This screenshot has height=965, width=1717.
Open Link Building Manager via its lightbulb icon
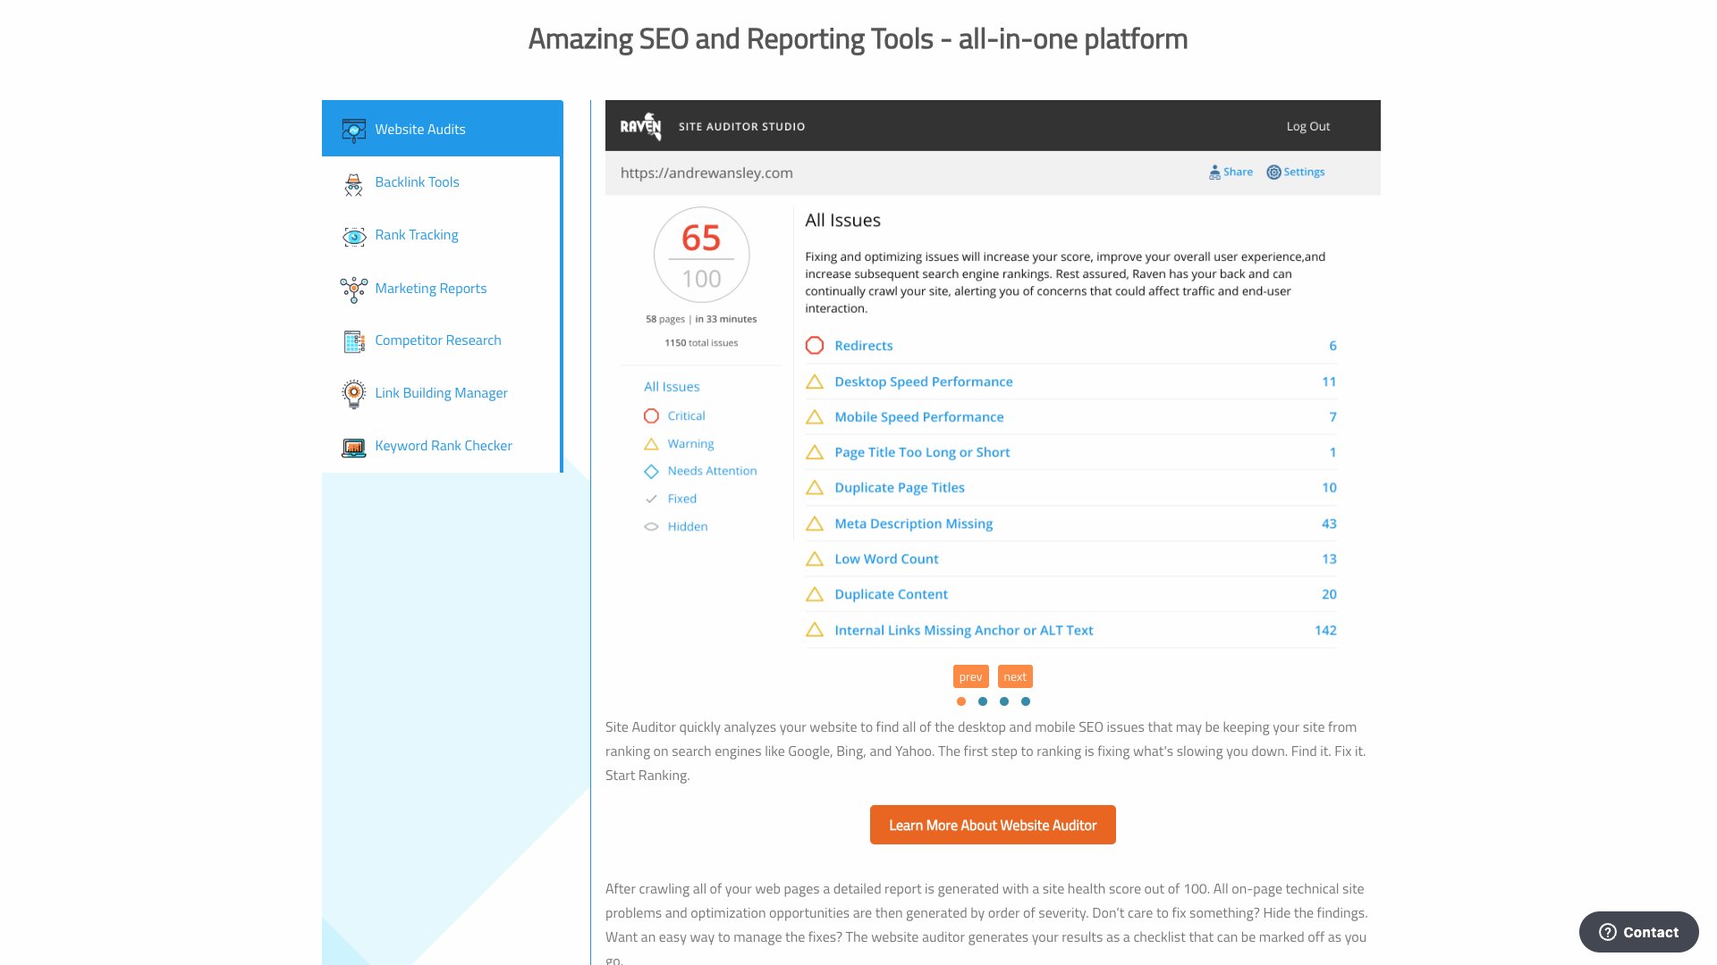354,393
